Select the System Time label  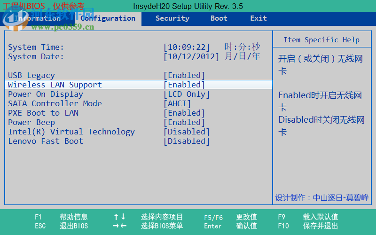click(36, 47)
